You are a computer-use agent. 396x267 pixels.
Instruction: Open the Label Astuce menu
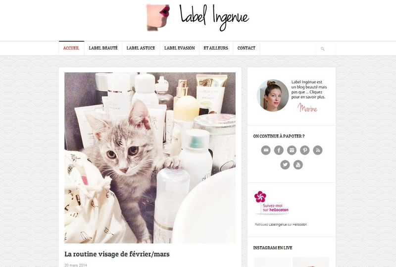tap(141, 48)
